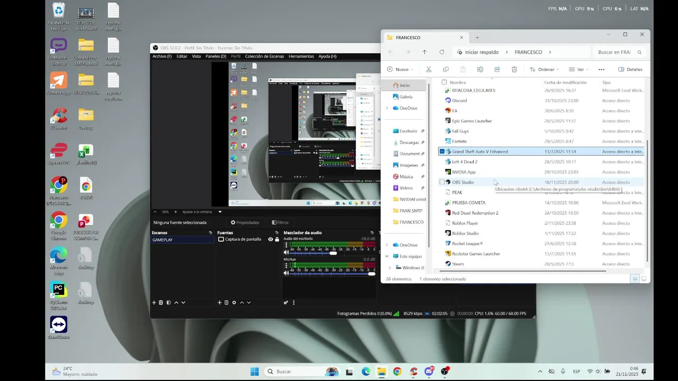Open advanced audio properties gears in Mezclador
This screenshot has height=381, width=678.
(x=286, y=303)
